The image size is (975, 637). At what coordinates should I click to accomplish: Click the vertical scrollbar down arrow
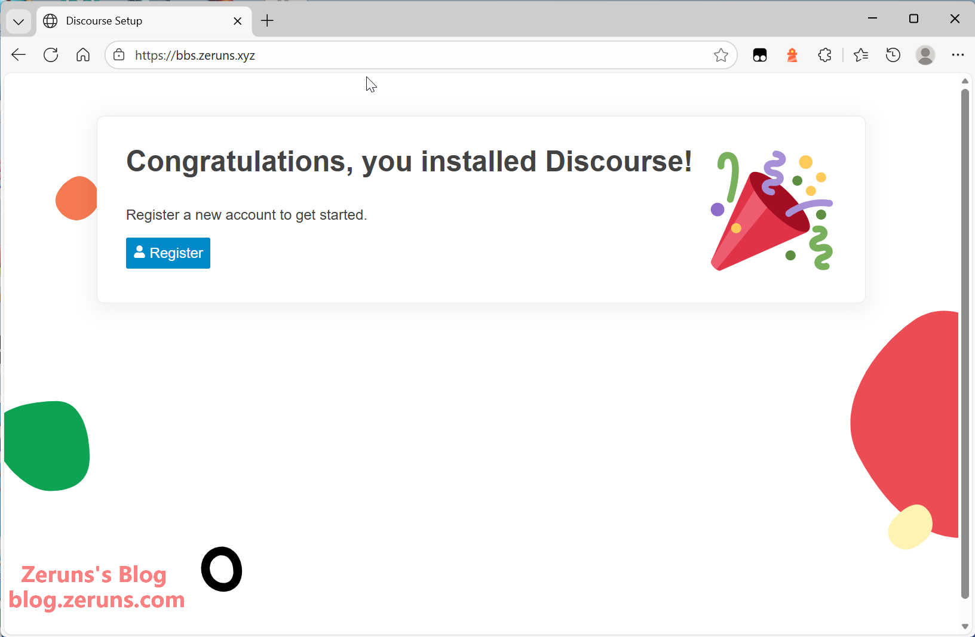pyautogui.click(x=964, y=626)
